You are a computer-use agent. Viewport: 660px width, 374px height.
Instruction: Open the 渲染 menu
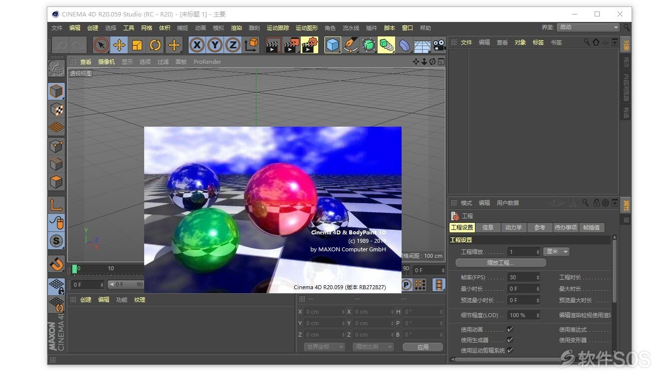[x=236, y=28]
